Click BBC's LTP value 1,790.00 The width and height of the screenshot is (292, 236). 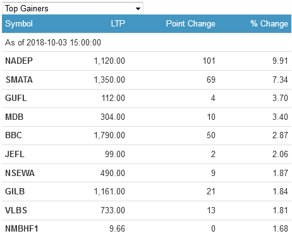pyautogui.click(x=109, y=135)
